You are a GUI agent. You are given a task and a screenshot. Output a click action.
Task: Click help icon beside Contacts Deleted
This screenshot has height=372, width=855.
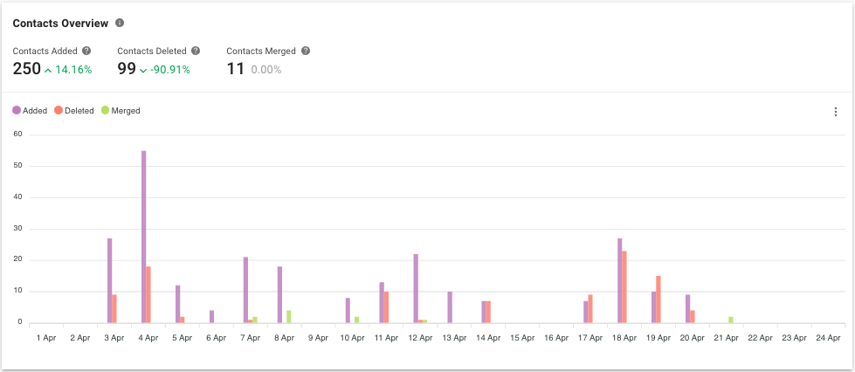click(196, 52)
